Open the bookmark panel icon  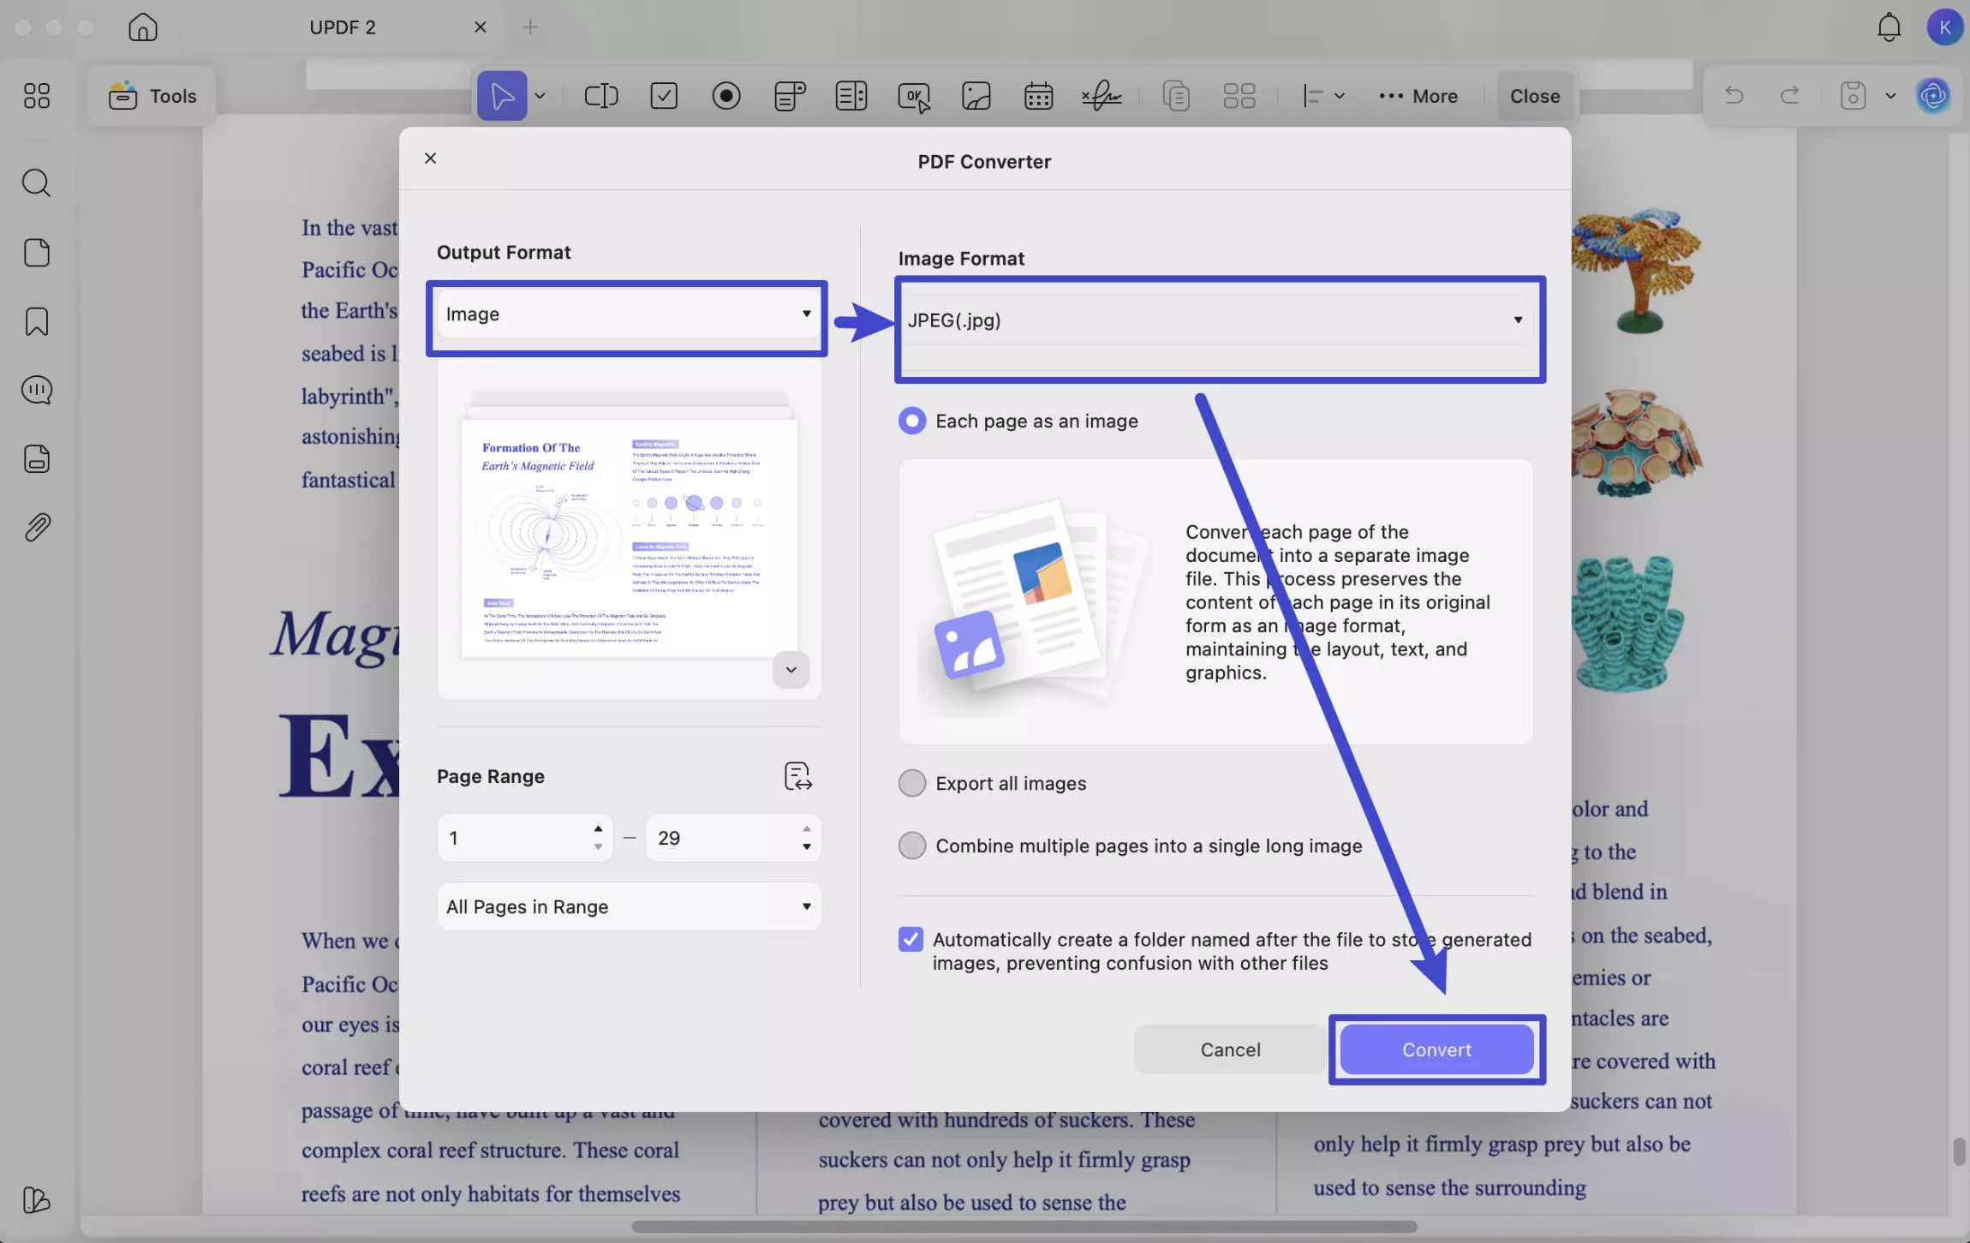click(x=36, y=321)
